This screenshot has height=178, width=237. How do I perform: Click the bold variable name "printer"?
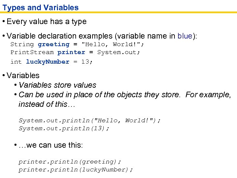click(x=71, y=52)
